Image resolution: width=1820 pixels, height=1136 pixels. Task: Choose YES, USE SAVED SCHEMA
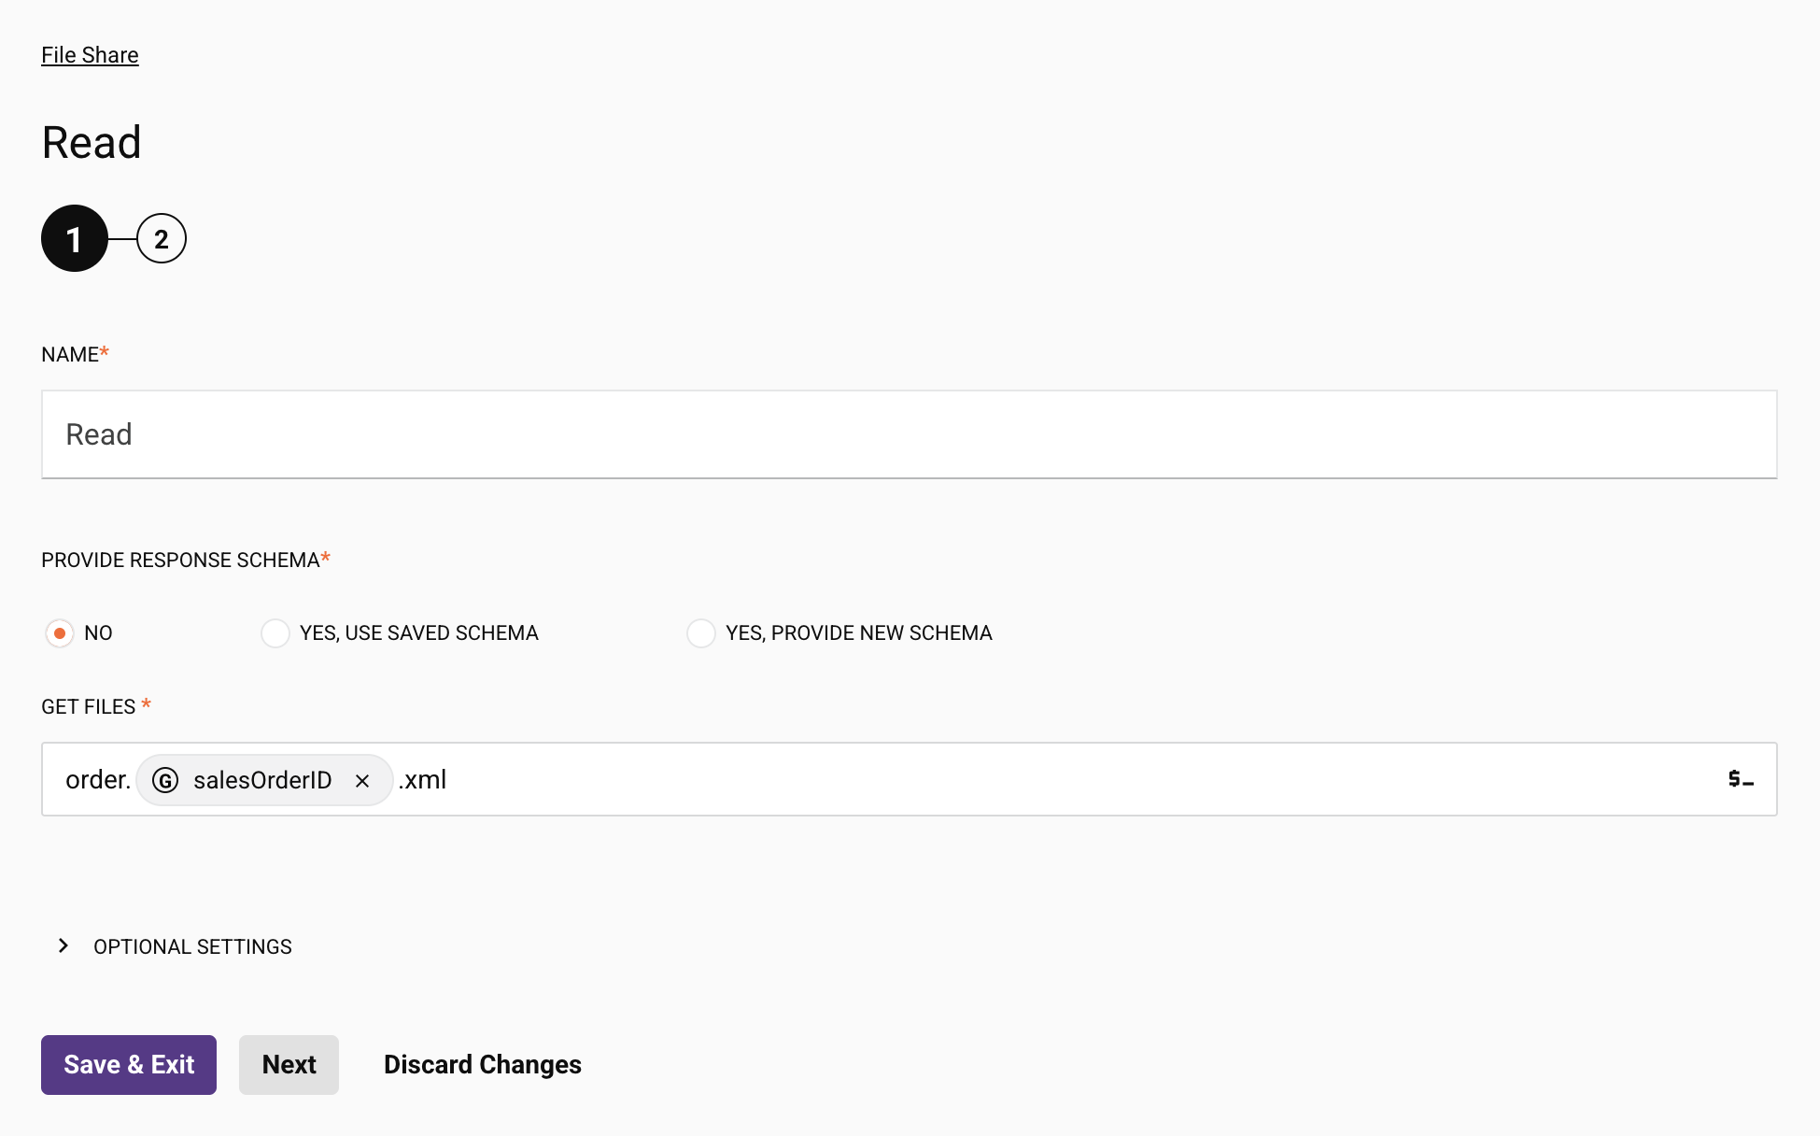coord(275,632)
